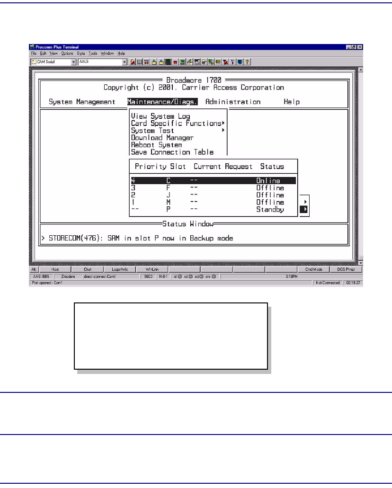
Task: Click the globe toolbar icon
Action: click(x=240, y=62)
